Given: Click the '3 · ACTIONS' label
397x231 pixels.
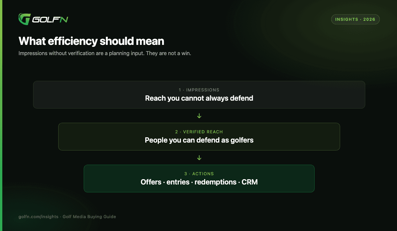Looking at the screenshot, I should click(199, 174).
